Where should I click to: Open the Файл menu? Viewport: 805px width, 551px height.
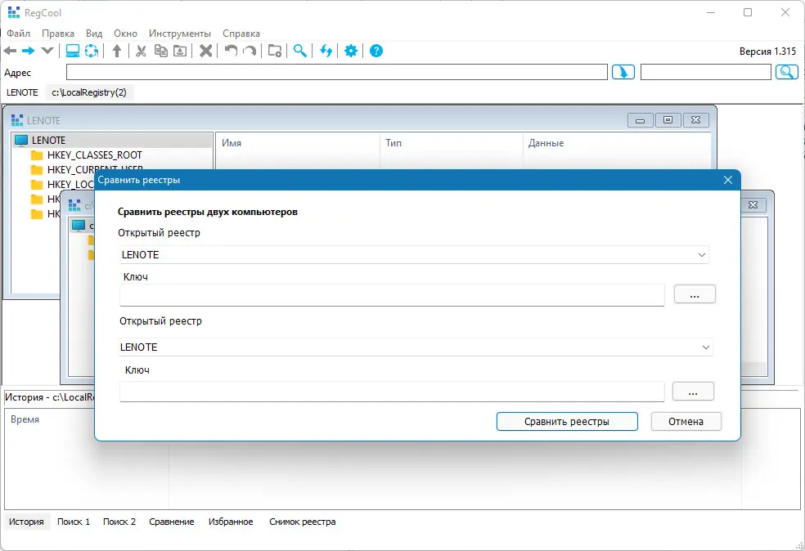click(x=19, y=34)
